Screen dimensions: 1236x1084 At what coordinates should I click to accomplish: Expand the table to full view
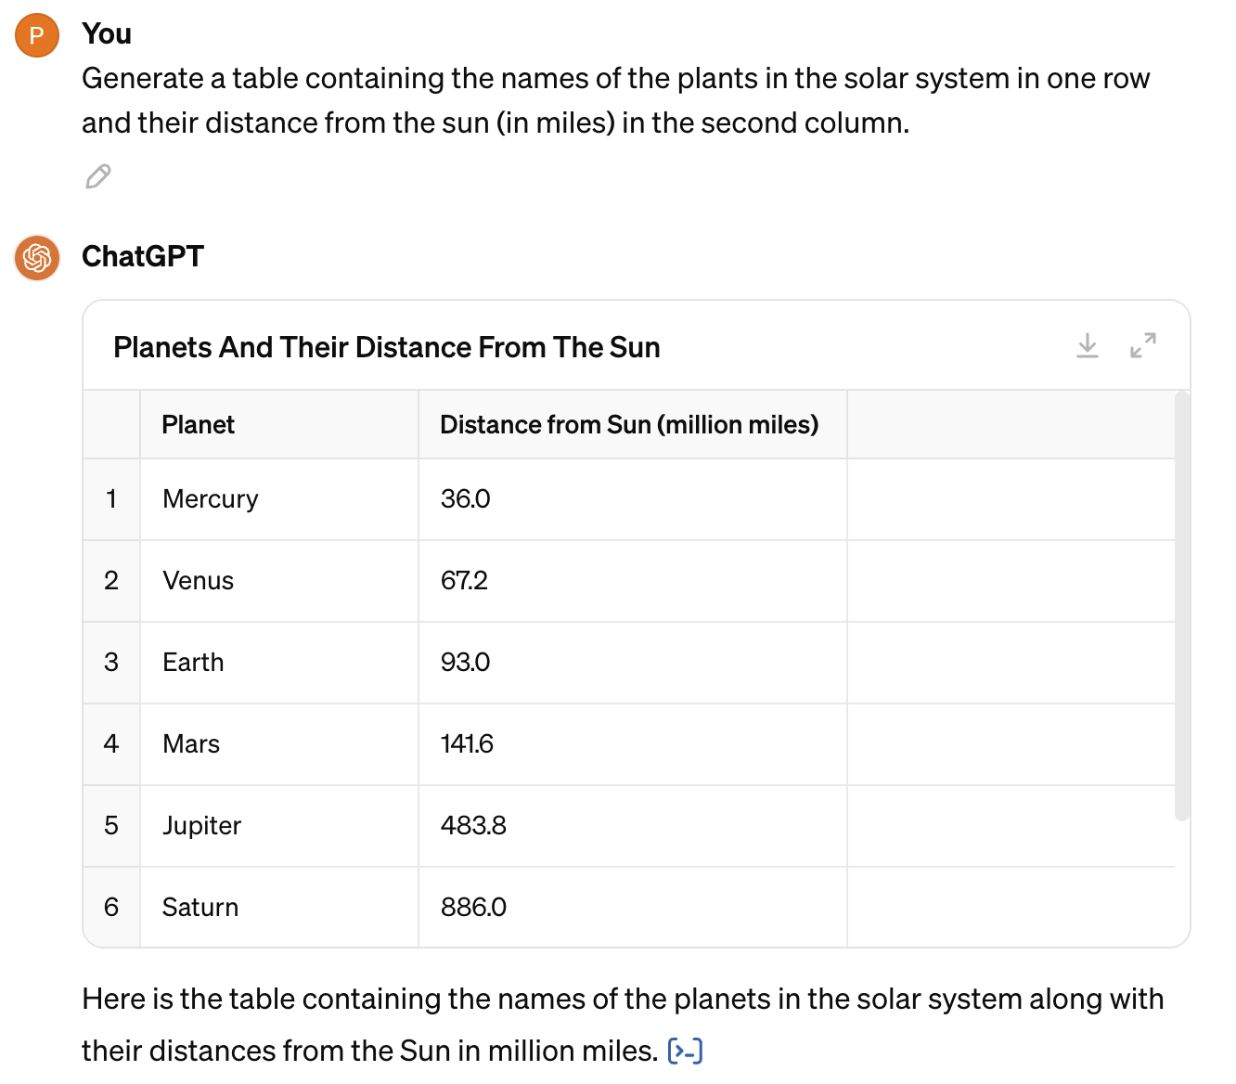1143,346
